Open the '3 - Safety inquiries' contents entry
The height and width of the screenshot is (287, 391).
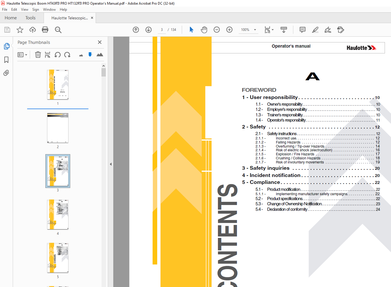pyautogui.click(x=311, y=168)
